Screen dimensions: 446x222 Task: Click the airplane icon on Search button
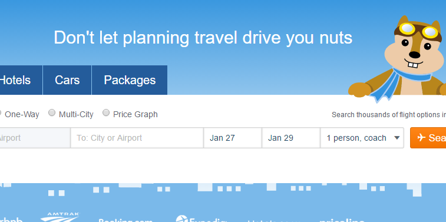pos(421,138)
